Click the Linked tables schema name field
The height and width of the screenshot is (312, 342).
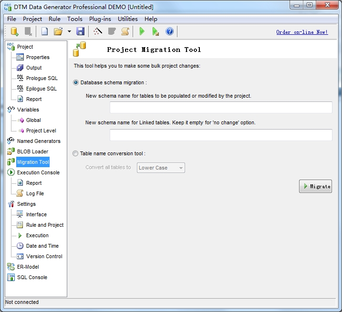[x=221, y=135]
